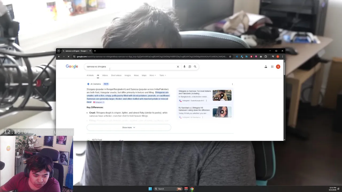The image size is (342, 192).
Task: Go back using the browser back arrow
Action: pyautogui.click(x=59, y=57)
